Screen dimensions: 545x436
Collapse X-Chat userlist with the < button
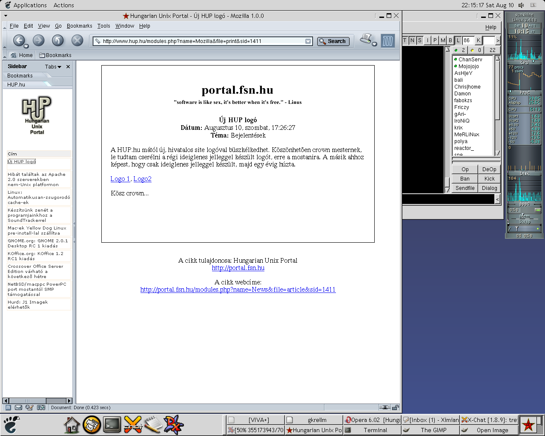coord(497,199)
